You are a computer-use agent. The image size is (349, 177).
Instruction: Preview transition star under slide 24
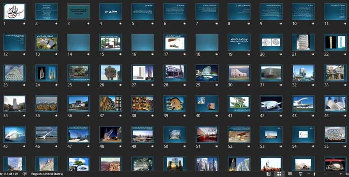[x=56, y=85]
